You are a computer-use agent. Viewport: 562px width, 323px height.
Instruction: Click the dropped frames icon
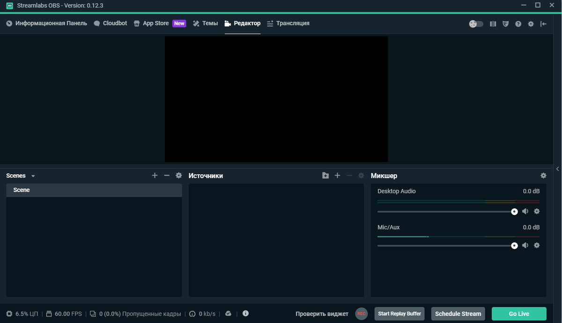(x=93, y=314)
